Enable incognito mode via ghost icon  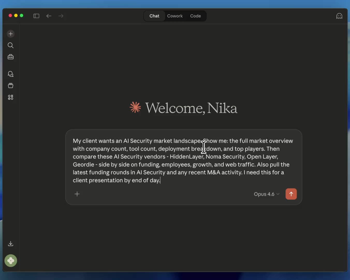(x=339, y=16)
